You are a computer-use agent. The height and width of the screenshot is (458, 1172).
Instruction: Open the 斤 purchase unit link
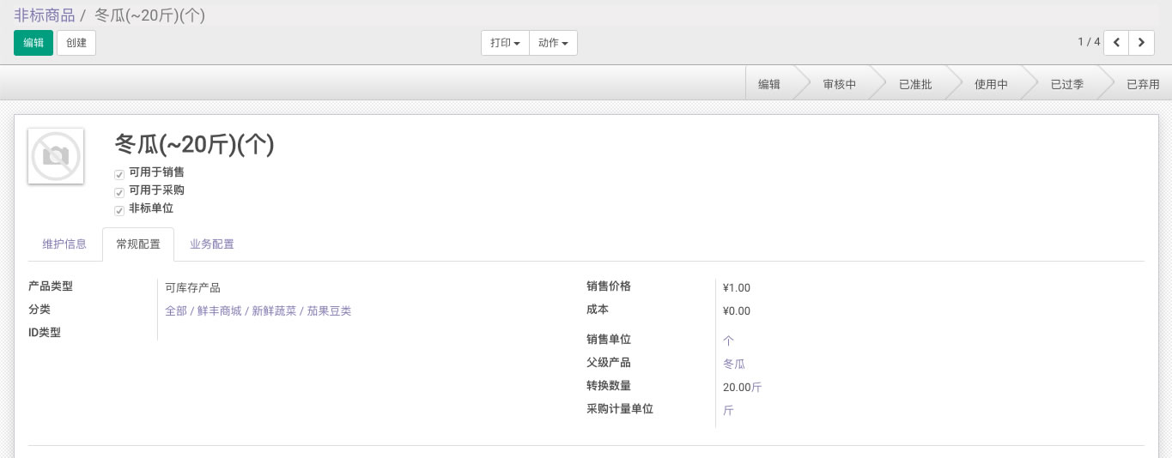(x=729, y=410)
